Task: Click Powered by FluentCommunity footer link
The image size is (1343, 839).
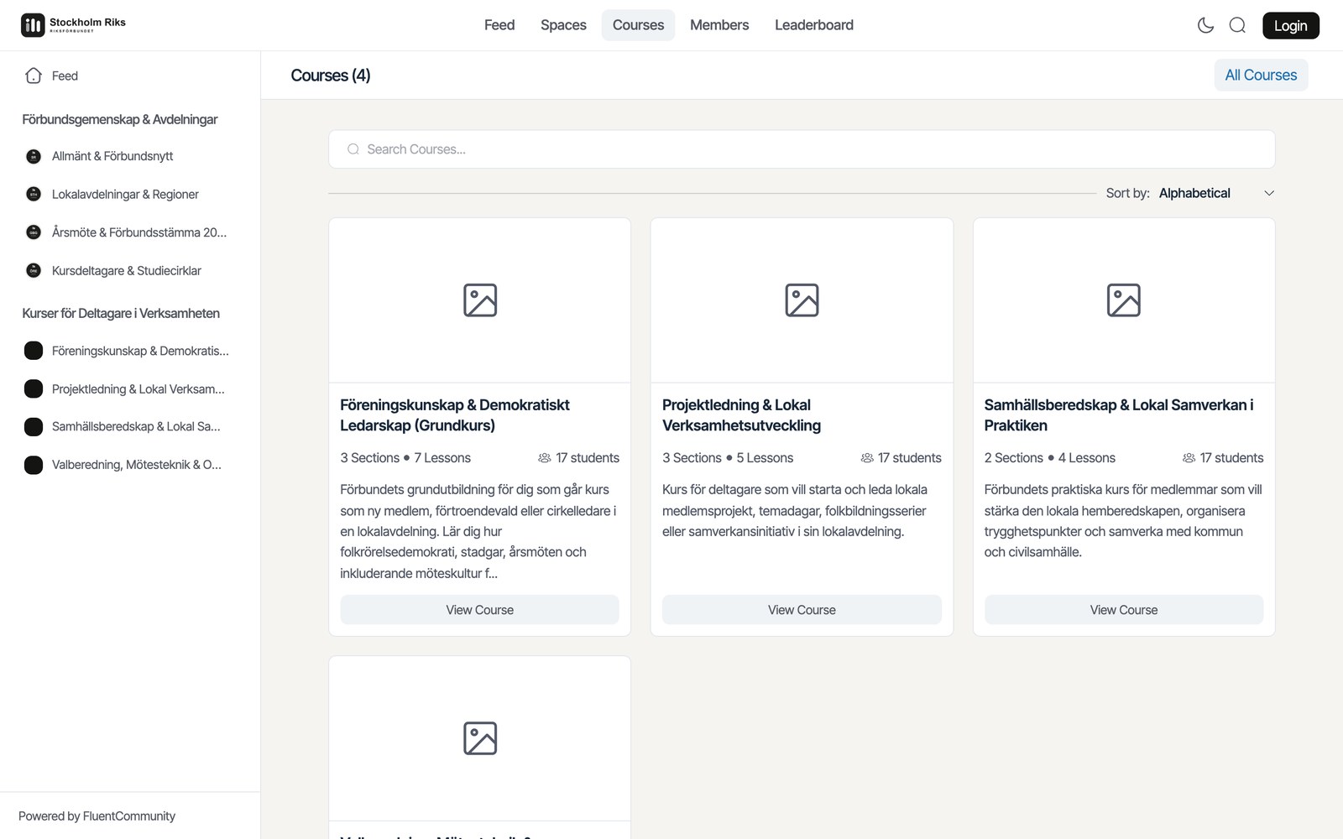Action: click(x=97, y=816)
